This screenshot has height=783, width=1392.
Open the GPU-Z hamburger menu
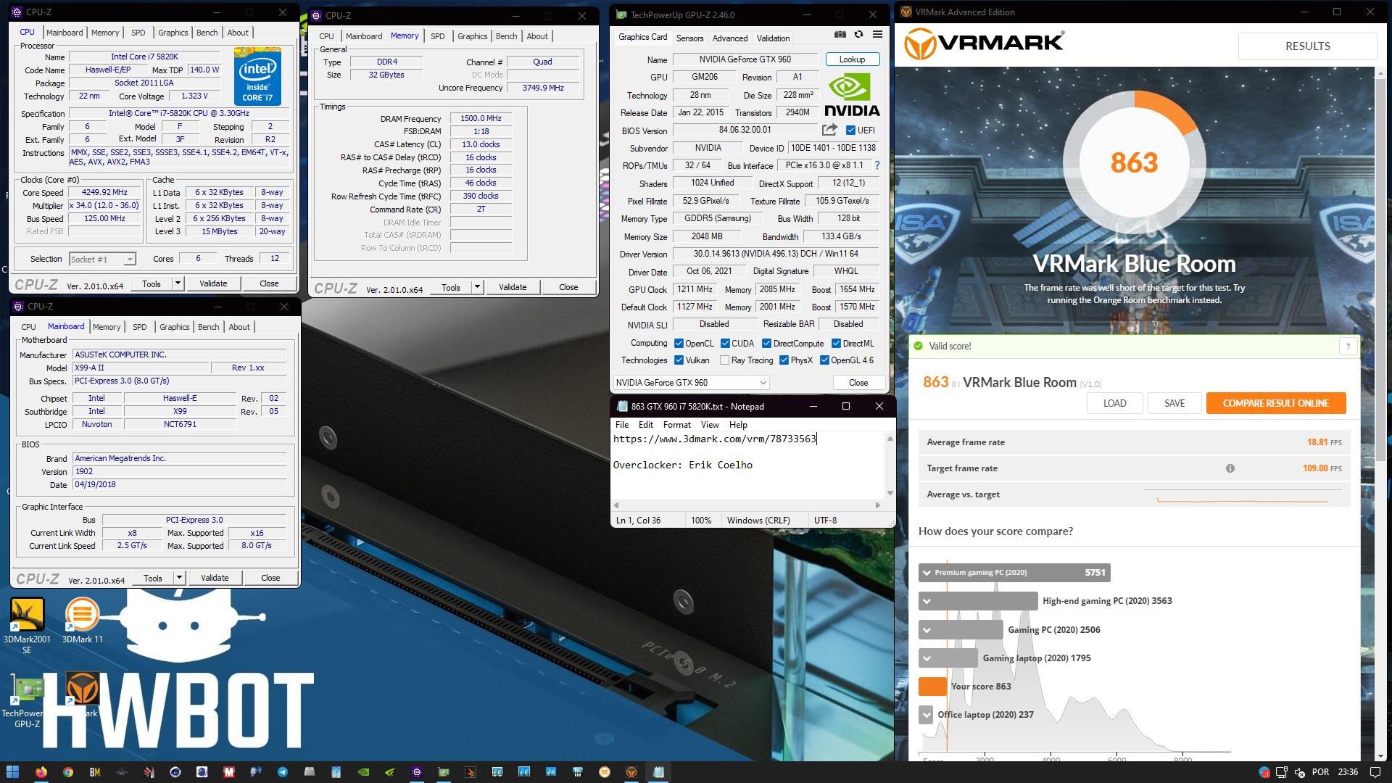tap(877, 34)
